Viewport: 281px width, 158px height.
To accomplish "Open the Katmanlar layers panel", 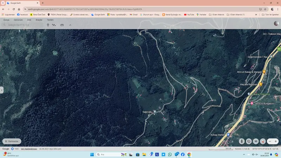I will (12, 141).
